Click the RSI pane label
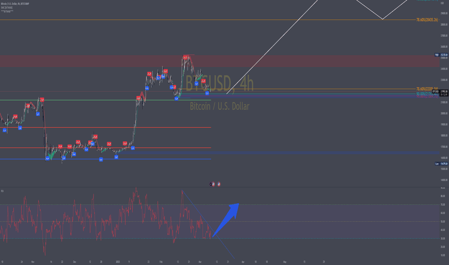 [2, 191]
